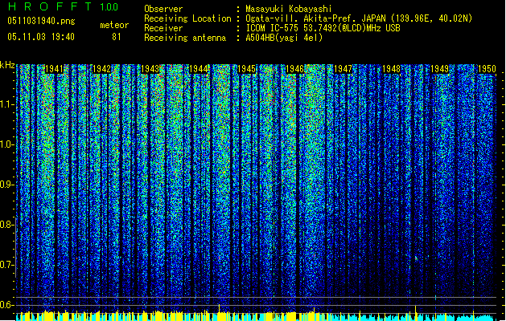Click the 1950 time marker
Image resolution: width=506 pixels, height=321 pixels.
(x=487, y=69)
